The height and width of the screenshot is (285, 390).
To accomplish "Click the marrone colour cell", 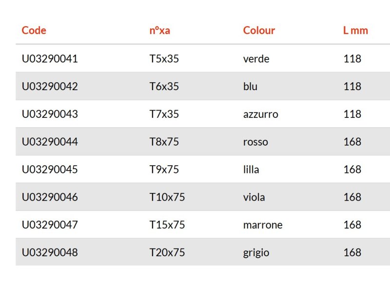I will point(263,225).
